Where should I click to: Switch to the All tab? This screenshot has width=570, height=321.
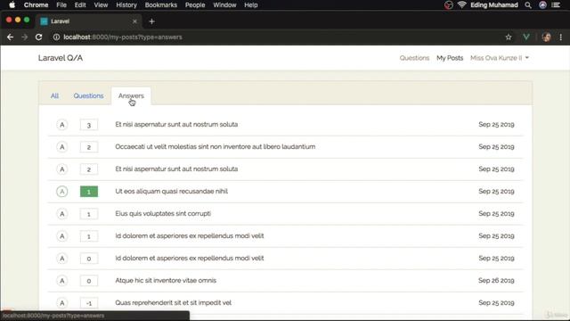(x=54, y=95)
